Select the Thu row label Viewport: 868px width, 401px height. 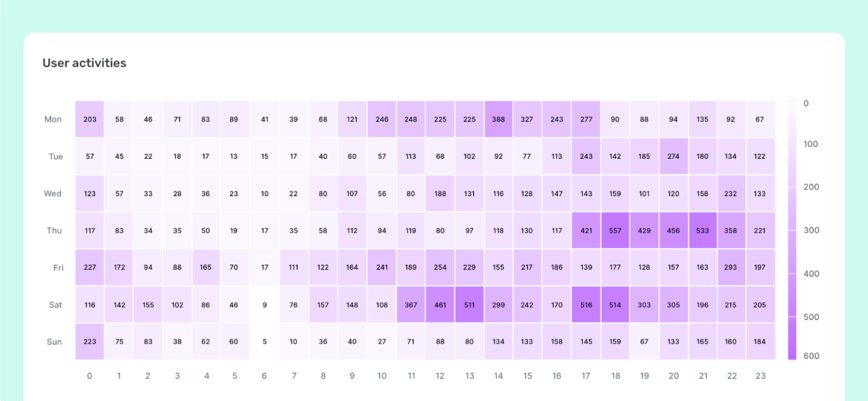[x=54, y=230]
